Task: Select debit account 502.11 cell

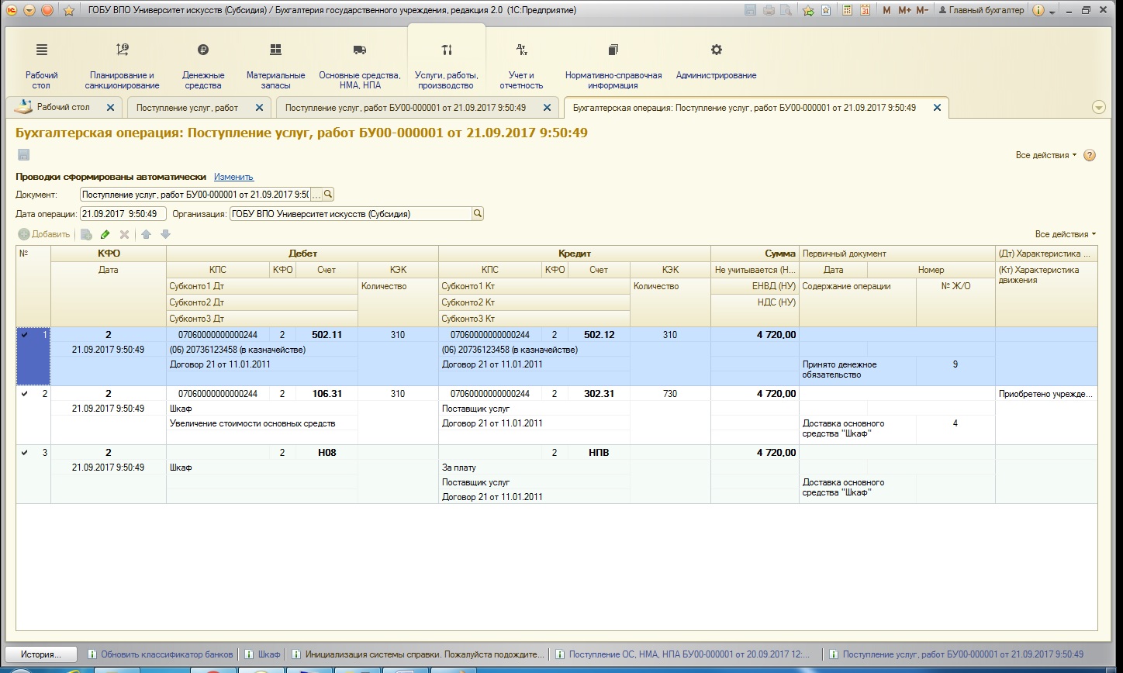Action: (327, 335)
